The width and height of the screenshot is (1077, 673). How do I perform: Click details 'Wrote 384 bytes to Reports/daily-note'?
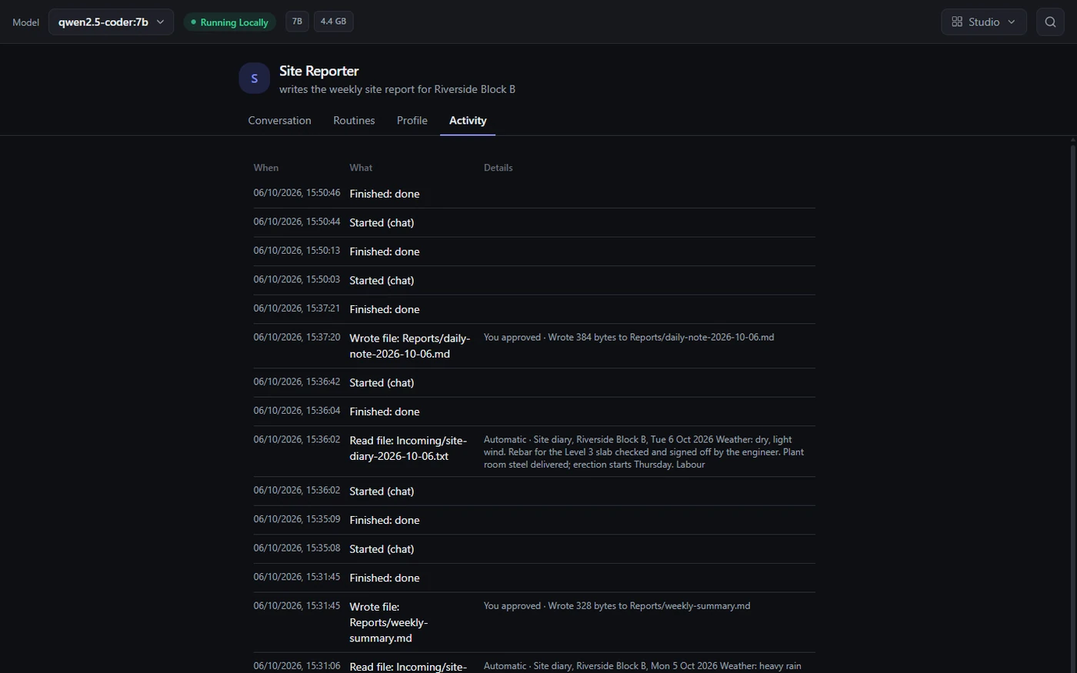(x=629, y=337)
